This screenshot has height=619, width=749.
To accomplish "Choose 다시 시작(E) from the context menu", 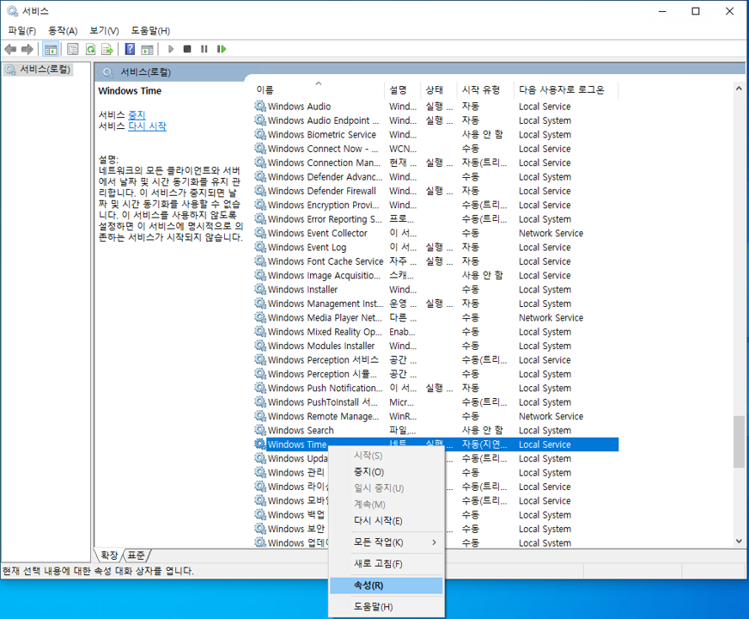I will (378, 521).
